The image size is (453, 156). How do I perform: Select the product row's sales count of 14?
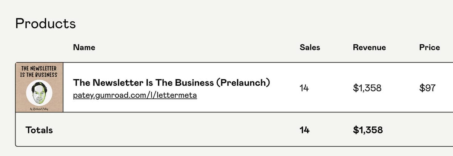(x=304, y=88)
